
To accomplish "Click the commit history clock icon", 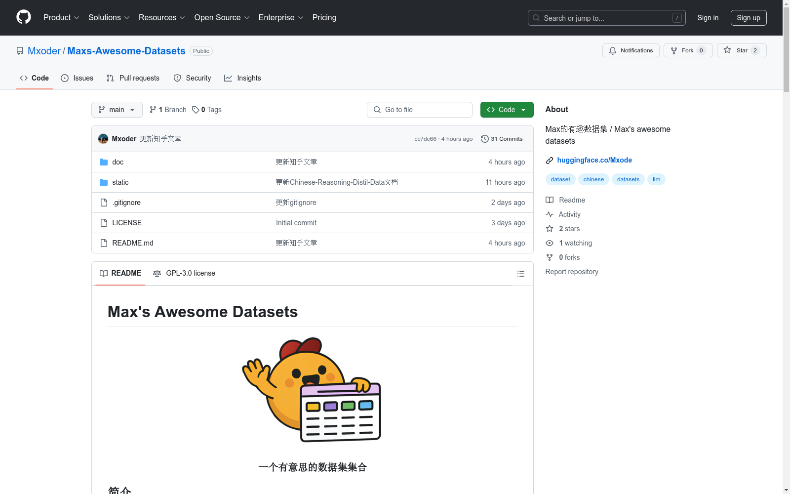I will point(485,139).
